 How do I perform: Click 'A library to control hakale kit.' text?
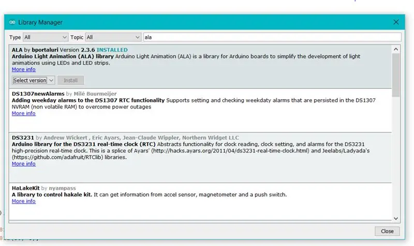click(52, 195)
